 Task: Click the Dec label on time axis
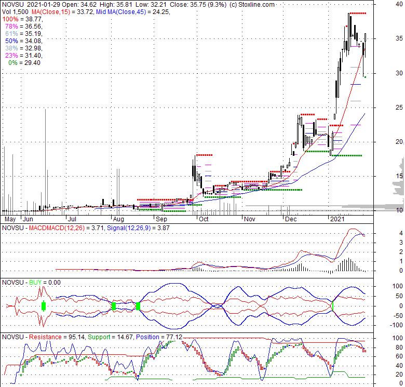tap(291, 219)
